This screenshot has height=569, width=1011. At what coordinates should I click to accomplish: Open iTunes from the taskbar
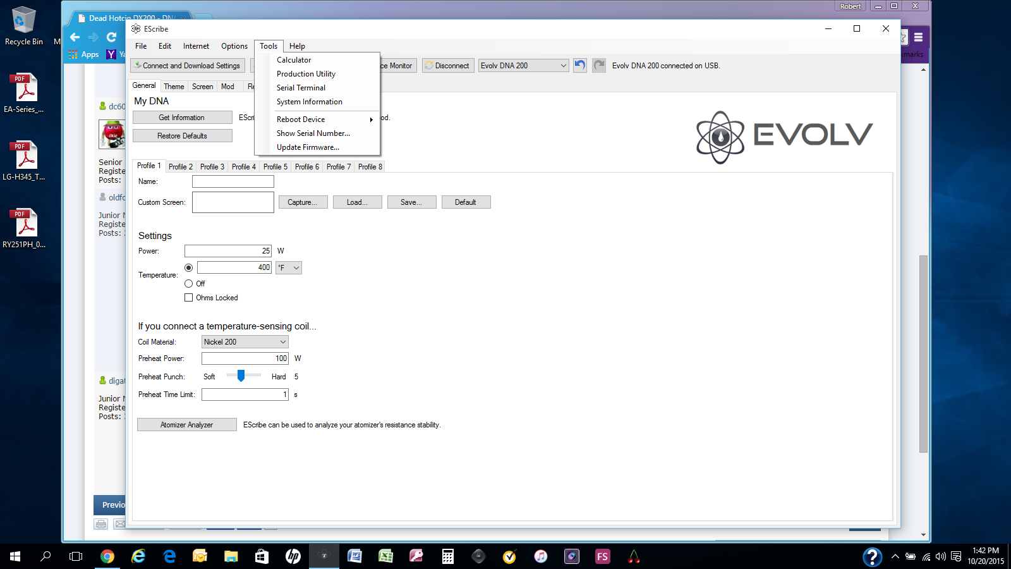pyautogui.click(x=541, y=556)
